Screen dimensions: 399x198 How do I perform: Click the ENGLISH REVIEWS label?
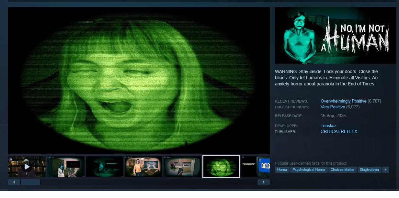[x=292, y=107]
